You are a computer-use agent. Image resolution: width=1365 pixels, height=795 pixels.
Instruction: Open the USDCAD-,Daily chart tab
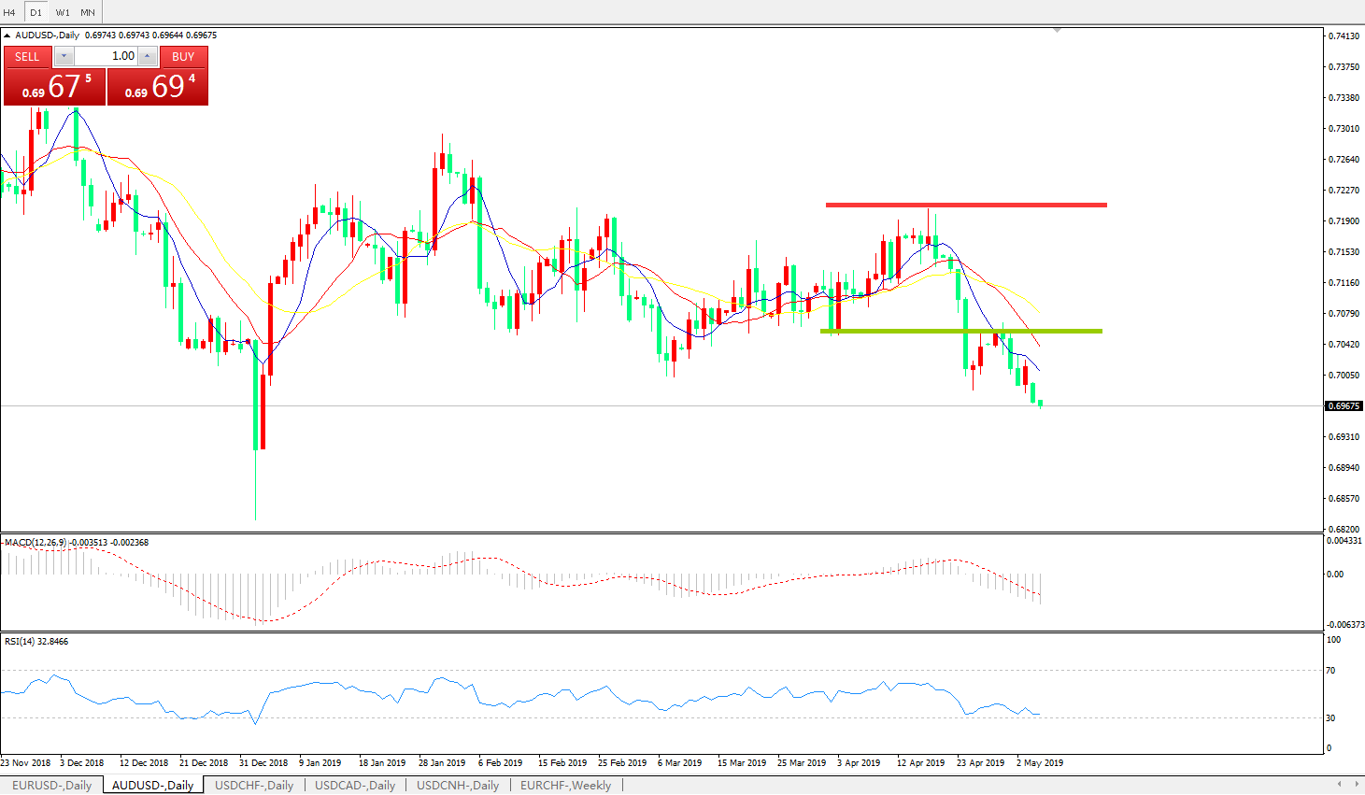[x=355, y=785]
